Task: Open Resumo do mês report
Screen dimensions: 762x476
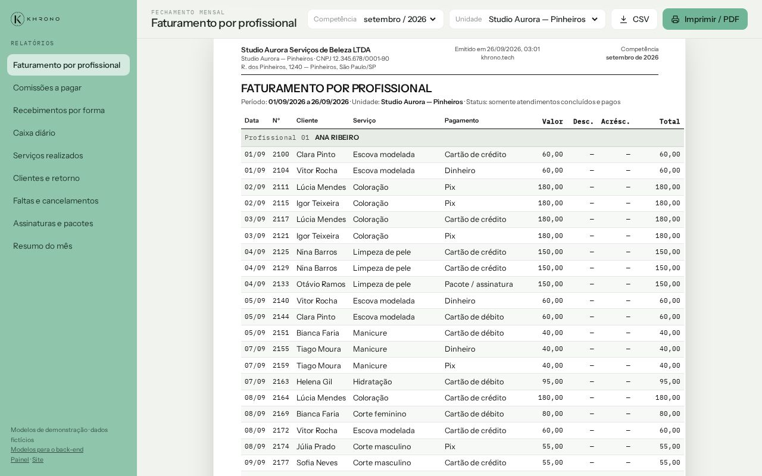Action: (68, 246)
